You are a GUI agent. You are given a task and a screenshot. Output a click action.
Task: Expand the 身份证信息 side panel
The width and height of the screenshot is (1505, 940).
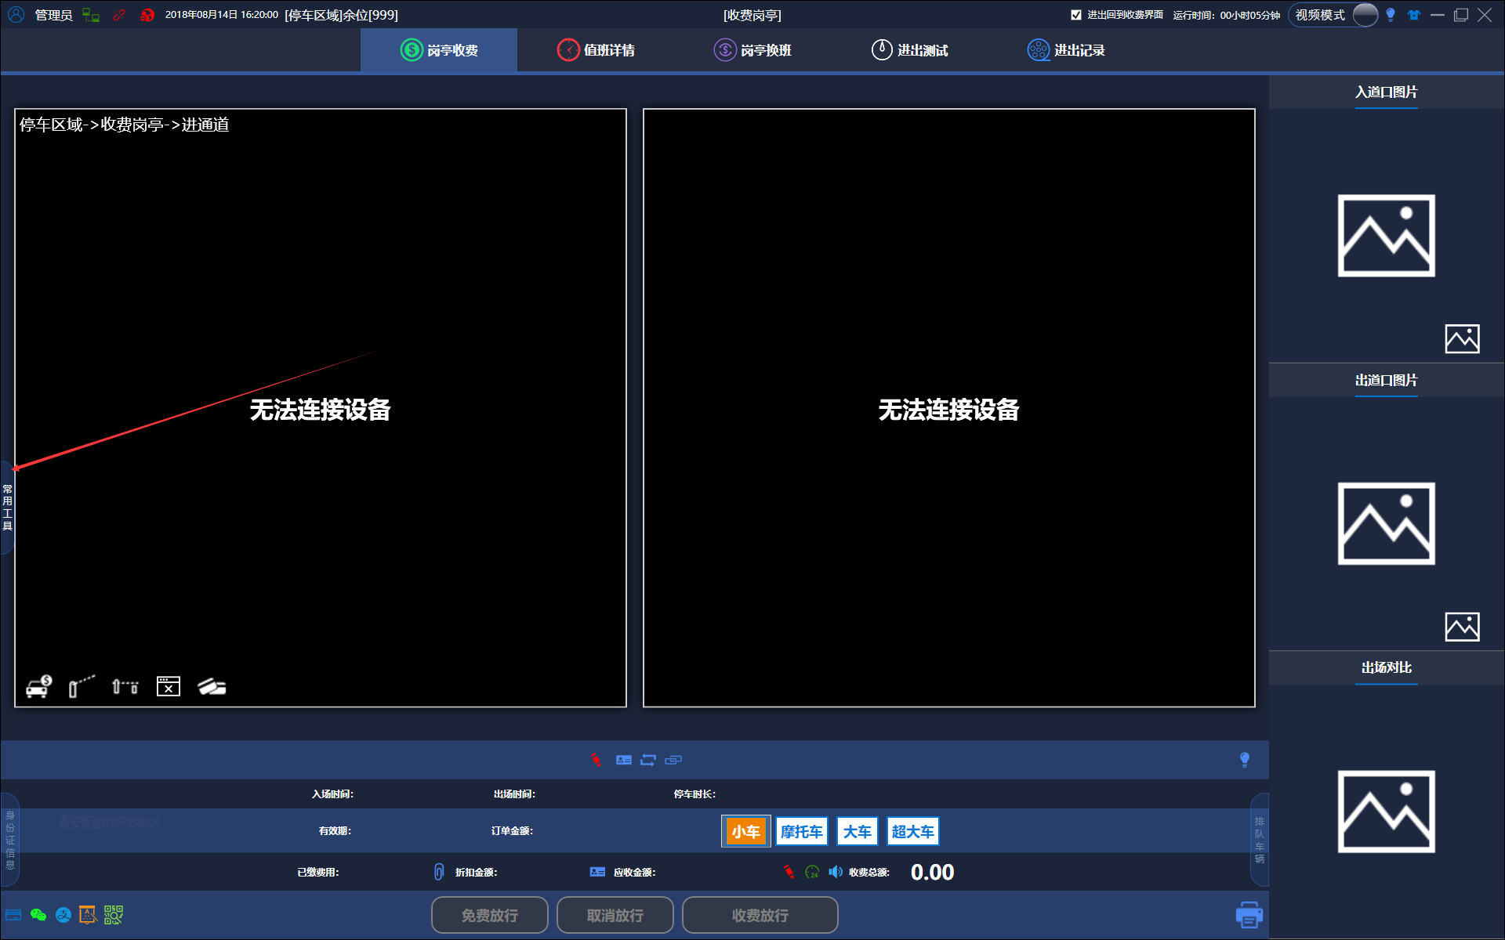click(x=10, y=841)
